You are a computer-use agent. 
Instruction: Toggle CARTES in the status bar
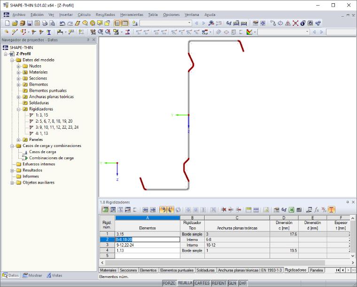202,283
